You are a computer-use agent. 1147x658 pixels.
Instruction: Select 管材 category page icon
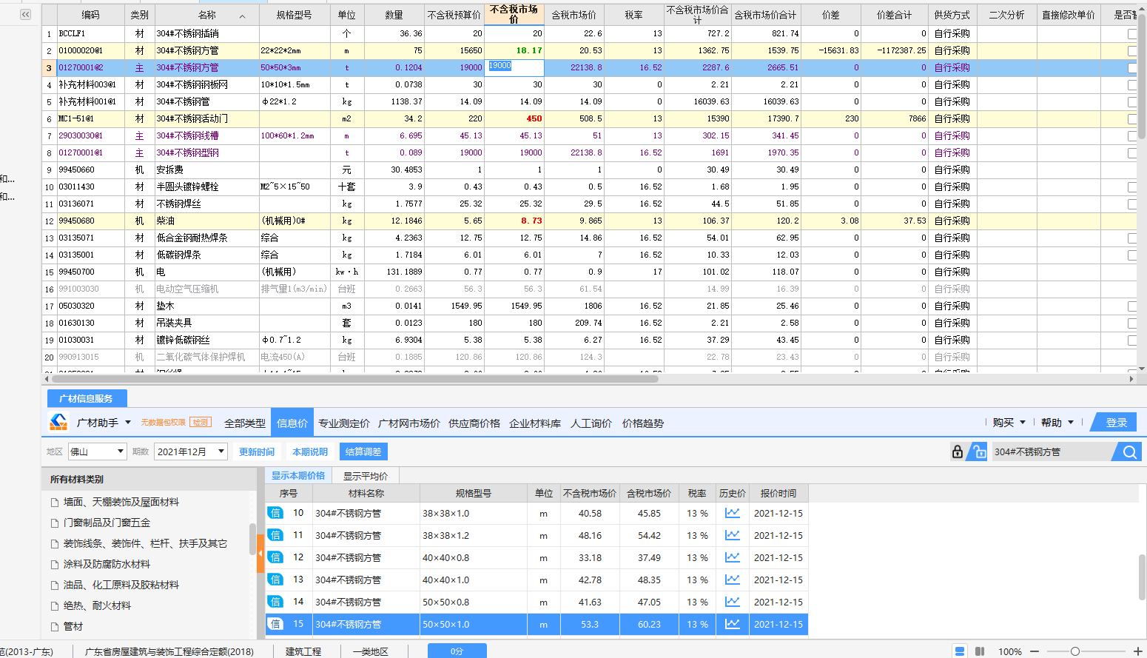point(55,627)
